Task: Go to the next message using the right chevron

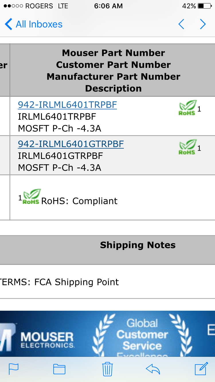Action: click(203, 24)
